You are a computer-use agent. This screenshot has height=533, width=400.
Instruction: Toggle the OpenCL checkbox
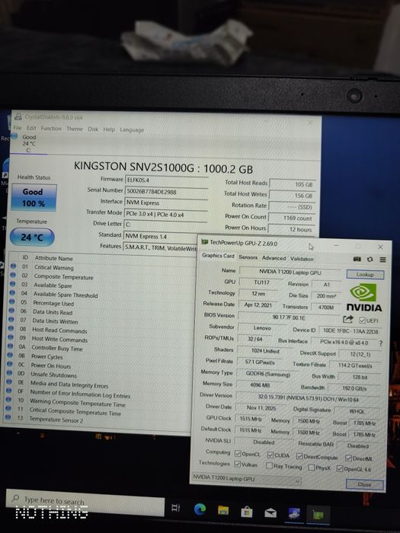(238, 454)
